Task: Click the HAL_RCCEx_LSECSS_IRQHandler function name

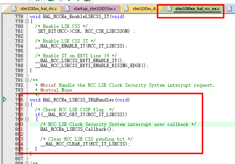Action: pyautogui.click(x=79, y=100)
